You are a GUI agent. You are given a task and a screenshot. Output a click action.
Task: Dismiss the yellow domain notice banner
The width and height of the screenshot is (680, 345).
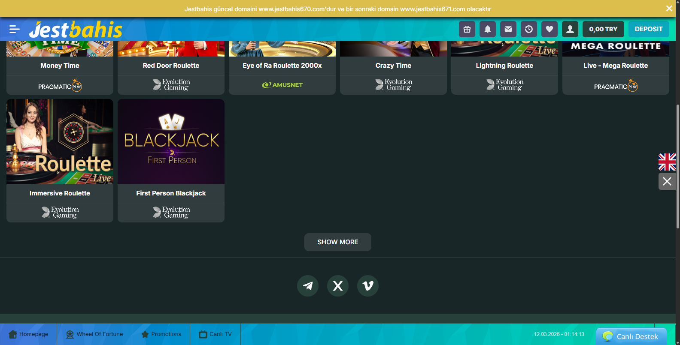[x=669, y=9]
